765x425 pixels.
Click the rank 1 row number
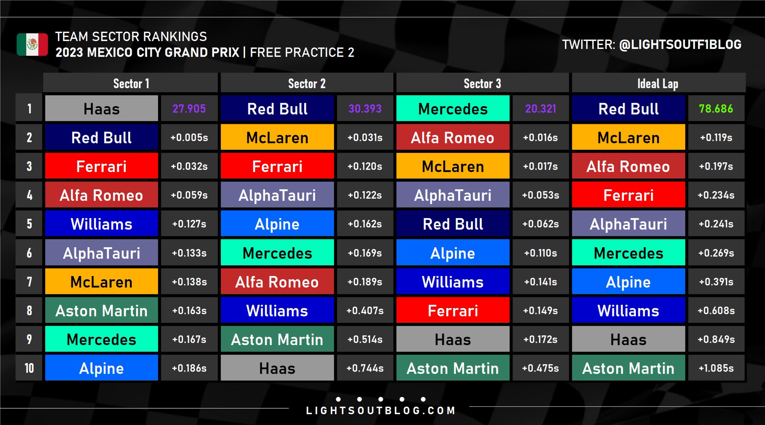tap(29, 109)
